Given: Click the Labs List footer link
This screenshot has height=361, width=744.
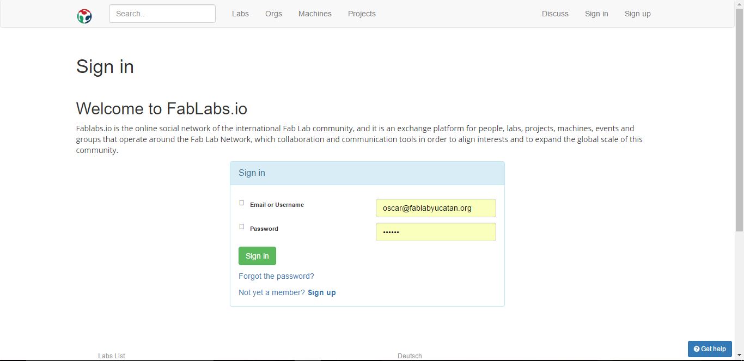Looking at the screenshot, I should (x=112, y=356).
